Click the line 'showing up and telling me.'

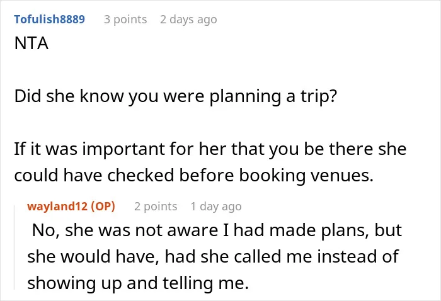(138, 283)
